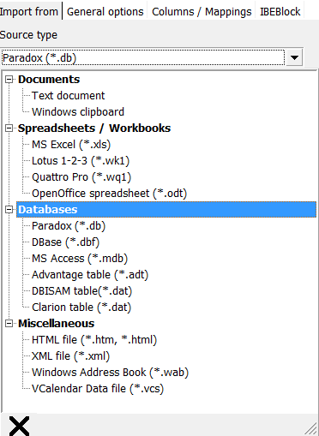Collapse the Miscellaneous tree group
Image resolution: width=319 pixels, height=436 pixels.
[9, 324]
